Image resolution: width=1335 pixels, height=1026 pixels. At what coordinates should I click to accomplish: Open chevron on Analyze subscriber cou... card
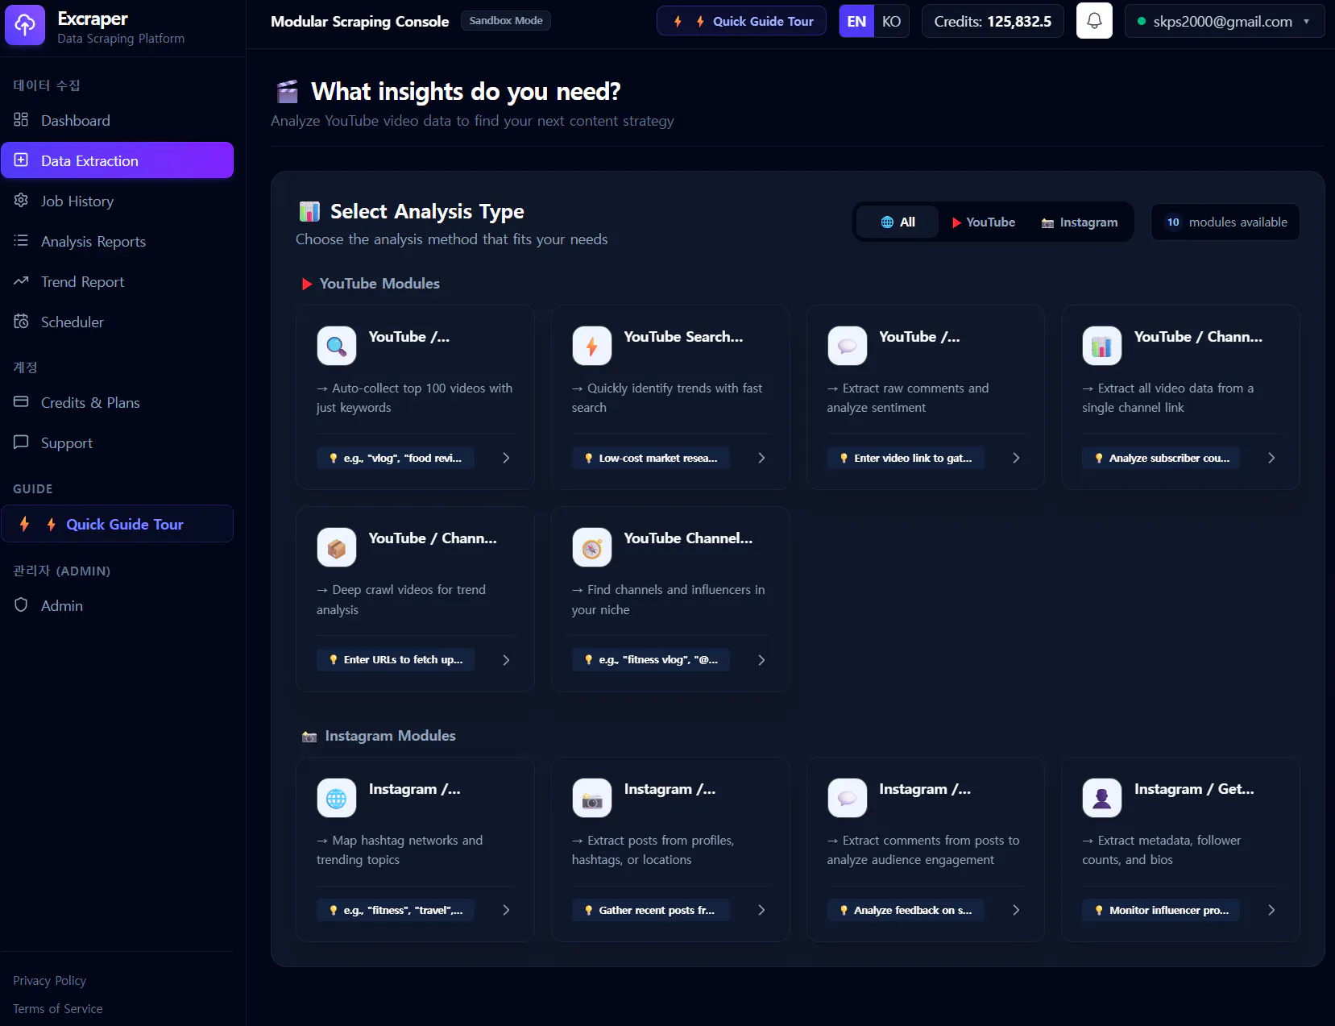[x=1271, y=458]
